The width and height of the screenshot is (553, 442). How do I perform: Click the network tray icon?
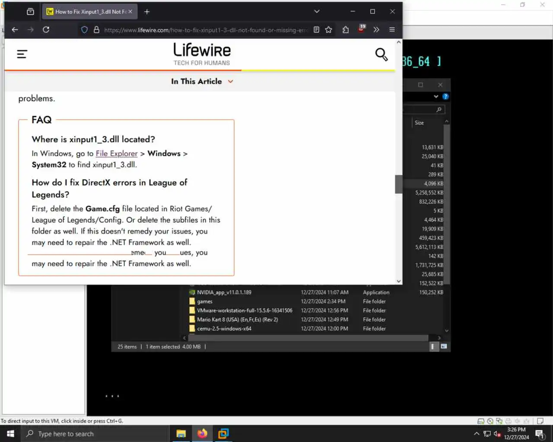[x=487, y=434]
